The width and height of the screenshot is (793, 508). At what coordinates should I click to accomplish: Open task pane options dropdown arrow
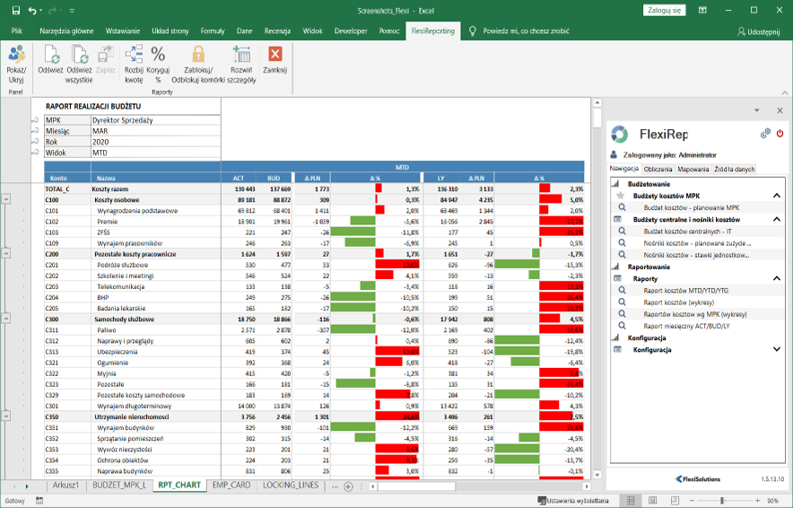(x=756, y=110)
